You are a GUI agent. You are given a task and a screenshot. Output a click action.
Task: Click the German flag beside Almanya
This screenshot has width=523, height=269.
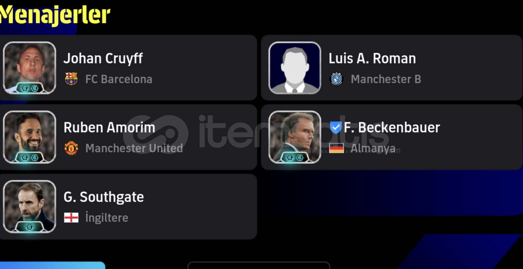point(336,148)
